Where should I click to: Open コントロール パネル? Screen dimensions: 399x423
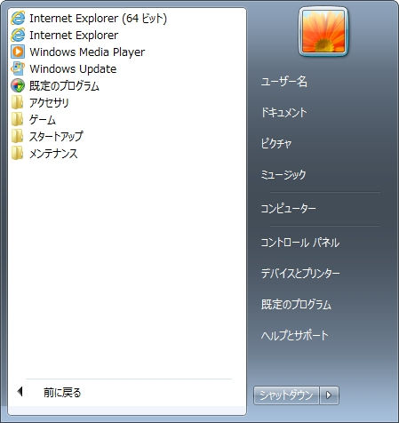click(299, 243)
